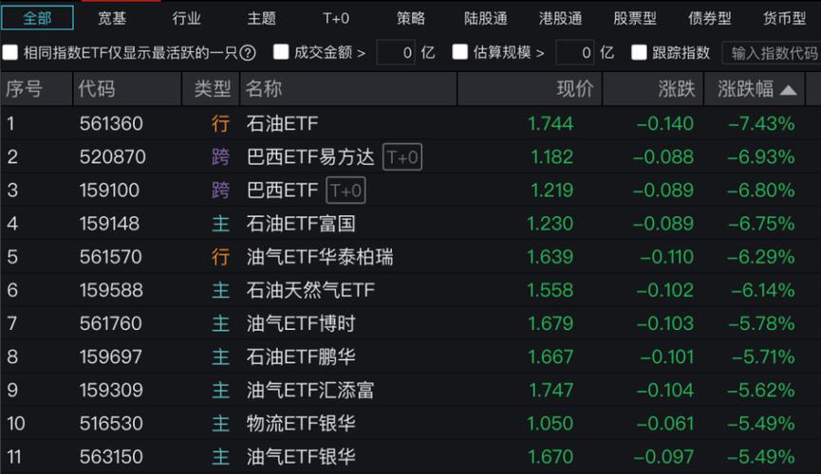Tick the 成交金额 filter checkbox
Image resolution: width=821 pixels, height=474 pixels.
click(281, 53)
